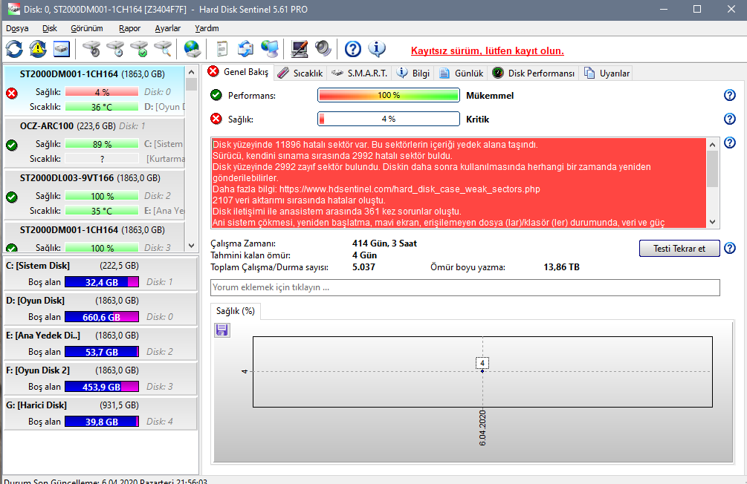Open the Görünüm menu
This screenshot has height=484, width=747.
click(x=87, y=28)
